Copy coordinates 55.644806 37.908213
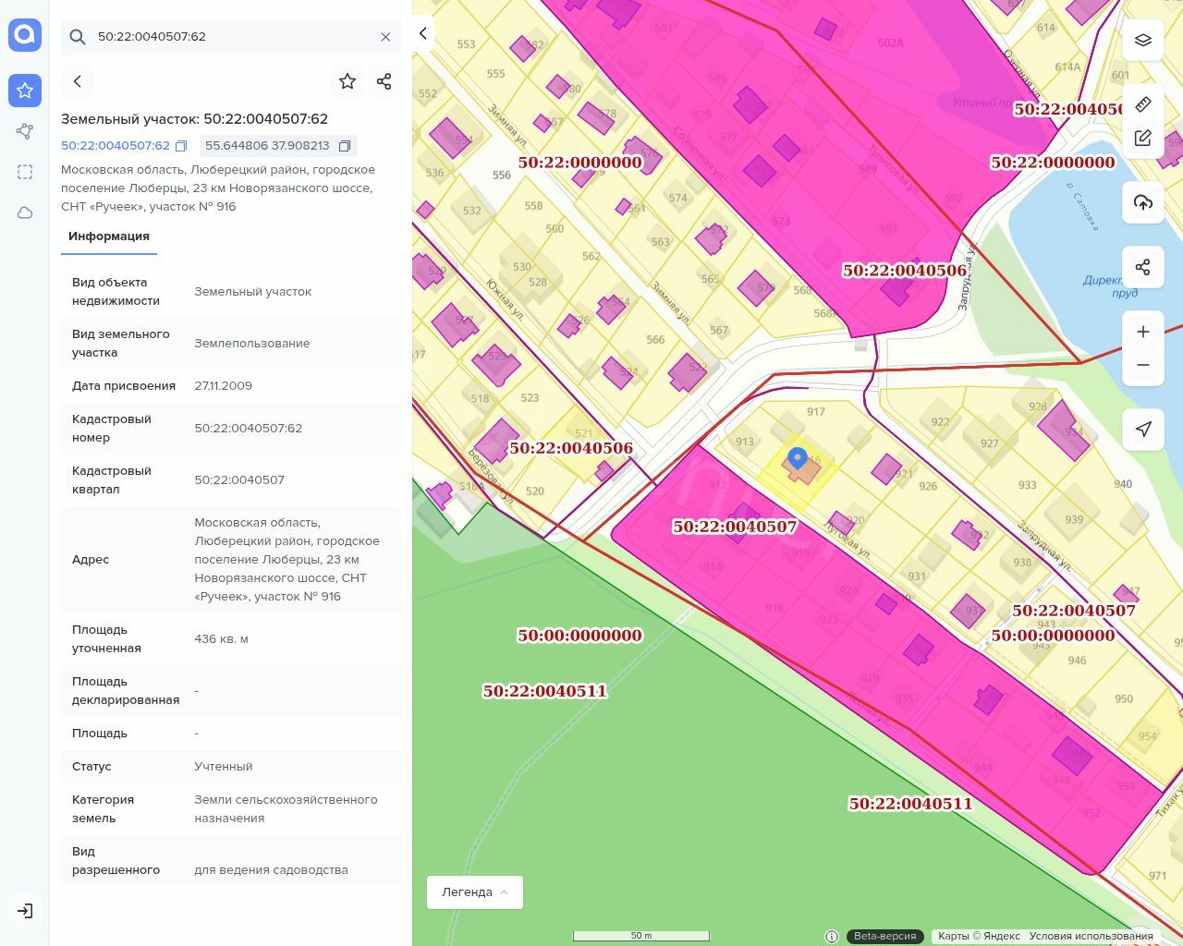This screenshot has width=1183, height=946. click(345, 146)
